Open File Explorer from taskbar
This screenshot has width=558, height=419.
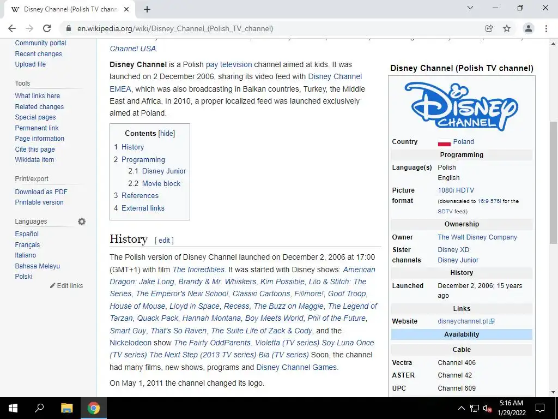coord(66,408)
